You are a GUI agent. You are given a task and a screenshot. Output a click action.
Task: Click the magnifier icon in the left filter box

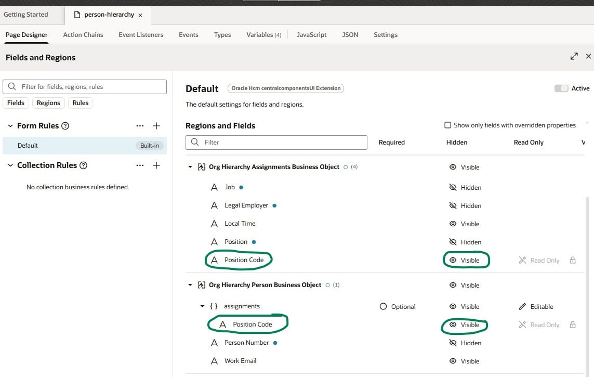[12, 87]
